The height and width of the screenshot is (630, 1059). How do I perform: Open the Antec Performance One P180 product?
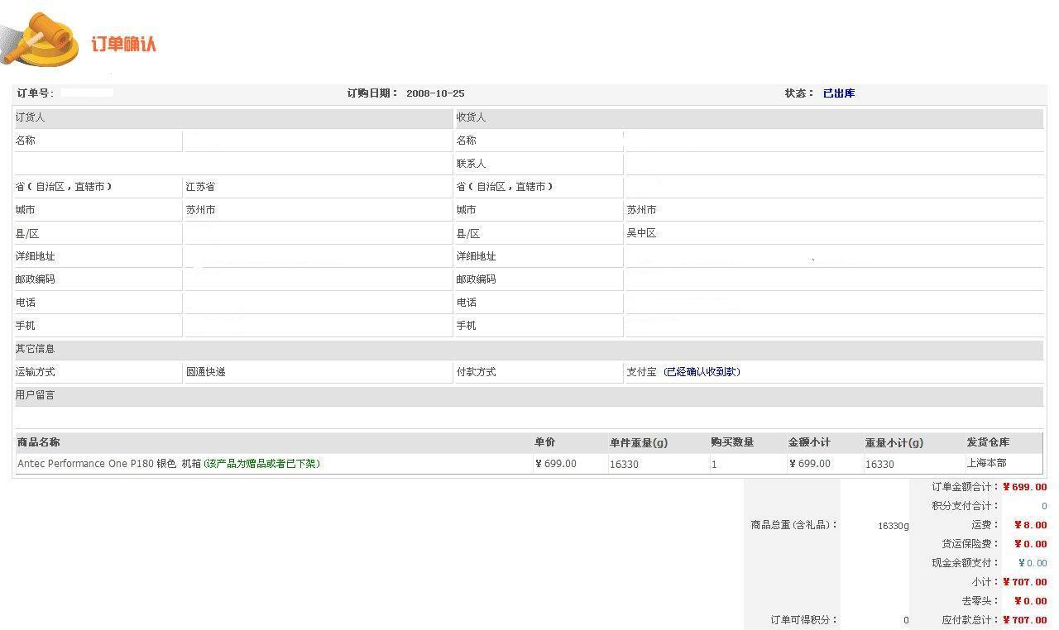coord(108,464)
